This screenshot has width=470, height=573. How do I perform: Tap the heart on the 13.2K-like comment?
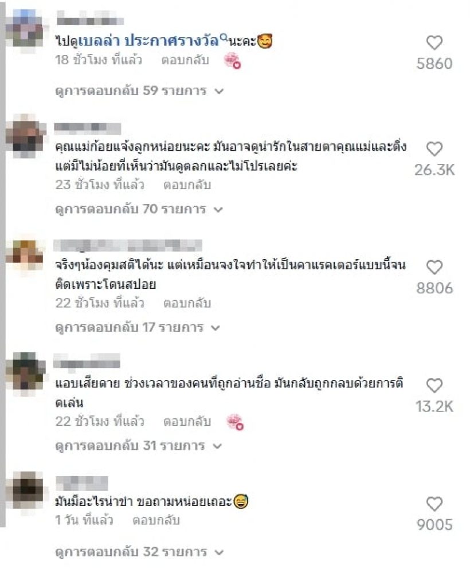point(434,386)
